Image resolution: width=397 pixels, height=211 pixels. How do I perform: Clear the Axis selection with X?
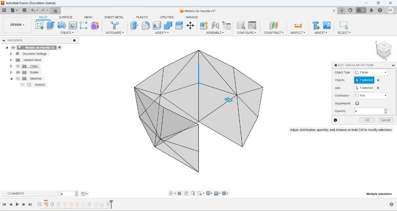(378, 88)
